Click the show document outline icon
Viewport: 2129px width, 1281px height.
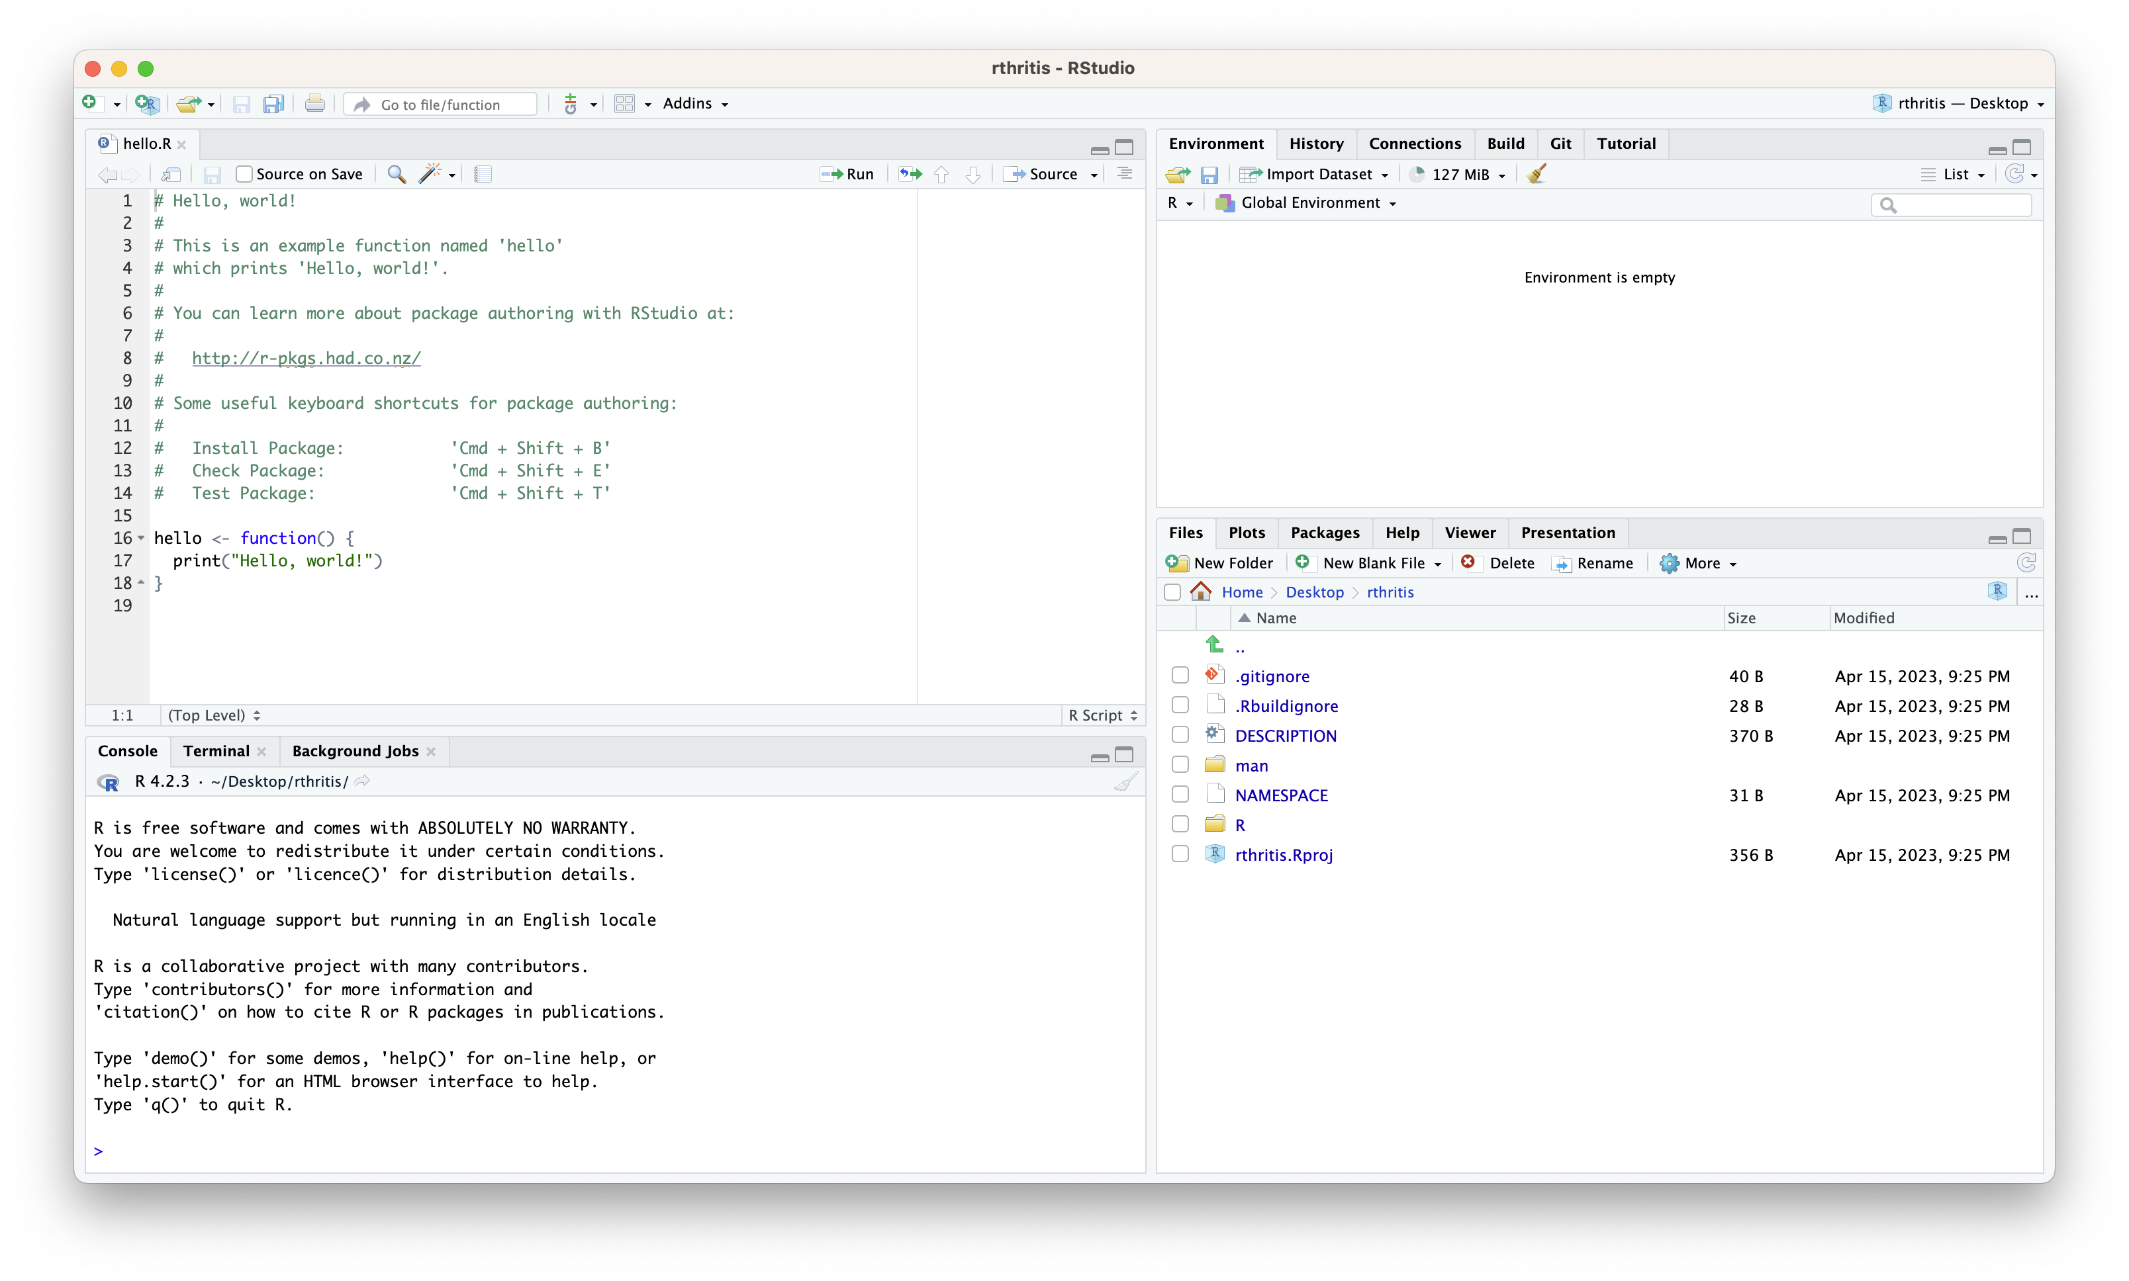click(x=1125, y=175)
